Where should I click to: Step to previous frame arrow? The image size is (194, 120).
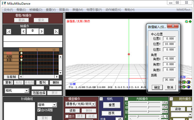(23, 32)
